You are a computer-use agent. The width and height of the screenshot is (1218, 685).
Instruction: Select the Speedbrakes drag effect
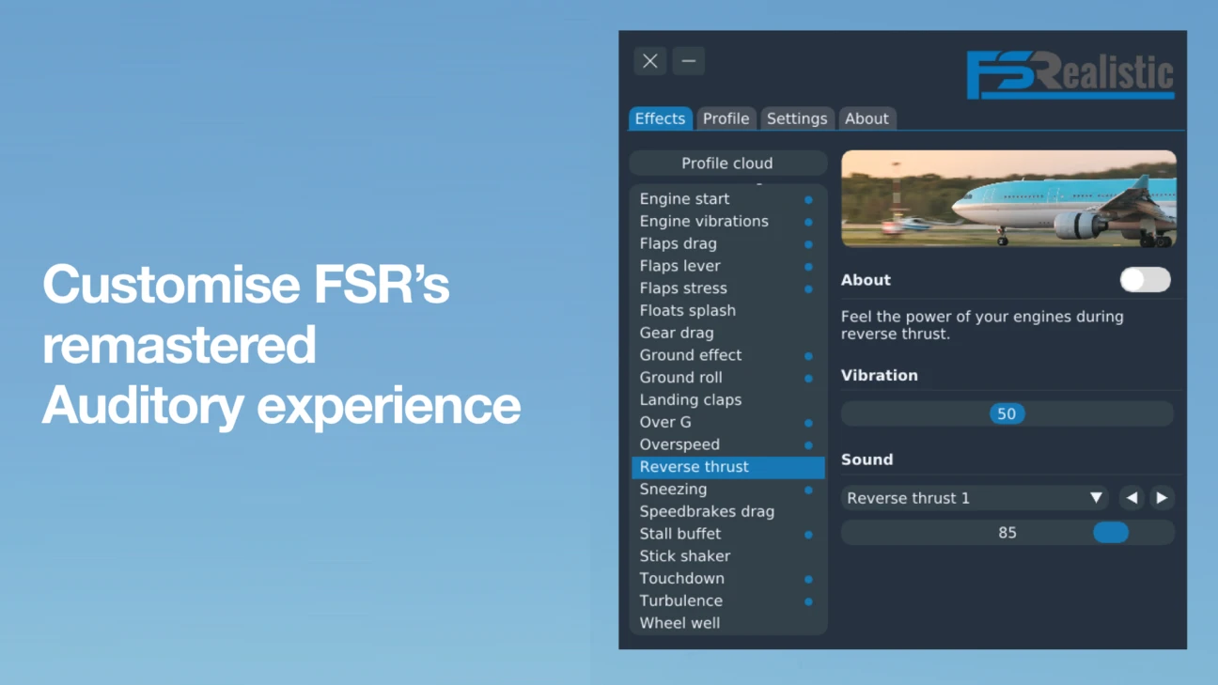[727, 512]
